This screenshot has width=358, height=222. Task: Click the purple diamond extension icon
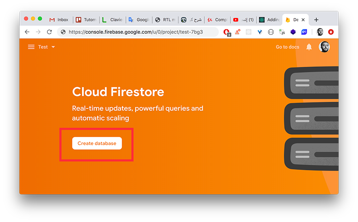[x=293, y=32]
